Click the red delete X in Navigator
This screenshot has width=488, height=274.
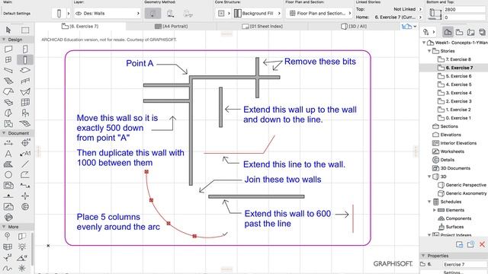[482, 244]
